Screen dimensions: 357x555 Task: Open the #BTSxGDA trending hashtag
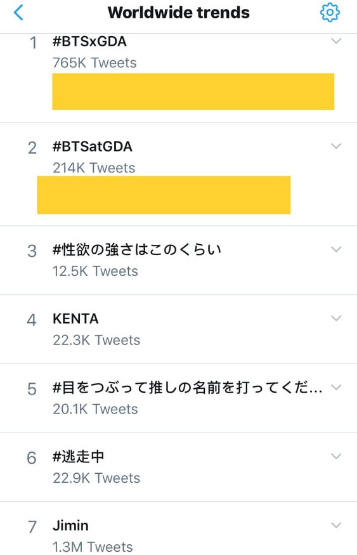click(x=89, y=41)
